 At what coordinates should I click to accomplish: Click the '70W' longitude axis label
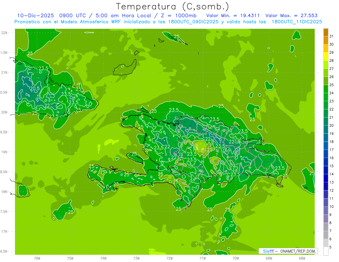(x=236, y=258)
